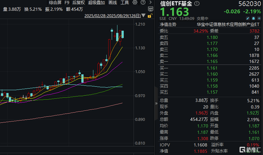Open the 净值走势 link
Image resolution: width=263 pixels, height=155 pixels.
click(x=168, y=24)
